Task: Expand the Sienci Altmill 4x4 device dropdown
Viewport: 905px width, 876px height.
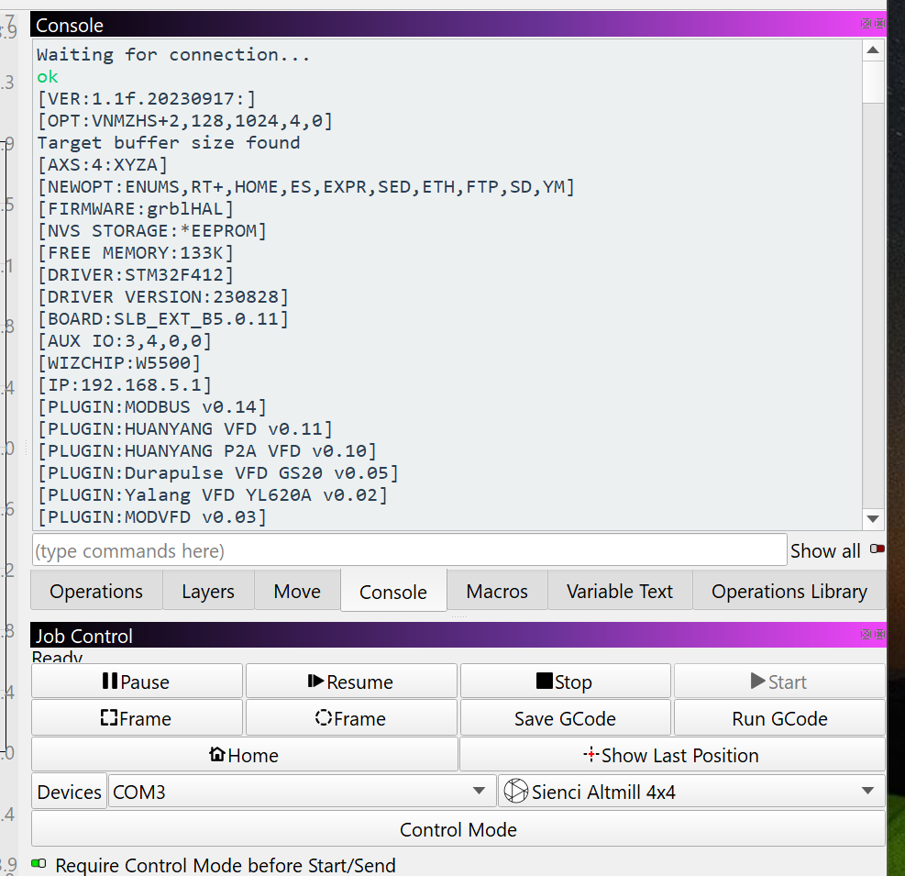Action: (692, 792)
